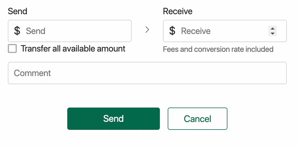Viewport: 298px width, 146px height.
Task: Click the 'Send' heading above amount field
Action: point(18,11)
